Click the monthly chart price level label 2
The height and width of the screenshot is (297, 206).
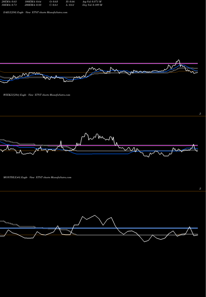coord(200,189)
